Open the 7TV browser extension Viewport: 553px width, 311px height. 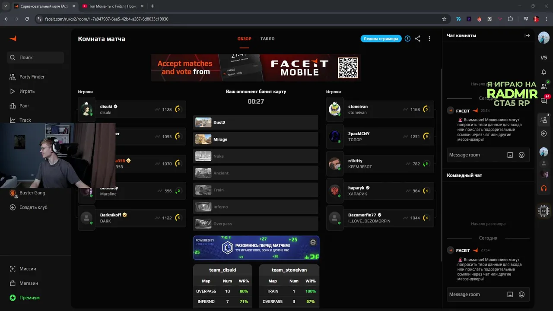pos(458,19)
